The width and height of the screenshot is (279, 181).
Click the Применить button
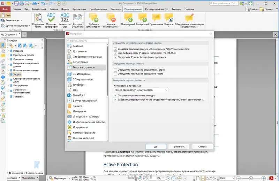click(179, 147)
